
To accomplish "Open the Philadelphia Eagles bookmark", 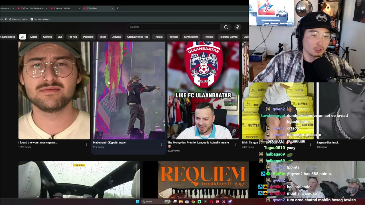I will pos(18,19).
